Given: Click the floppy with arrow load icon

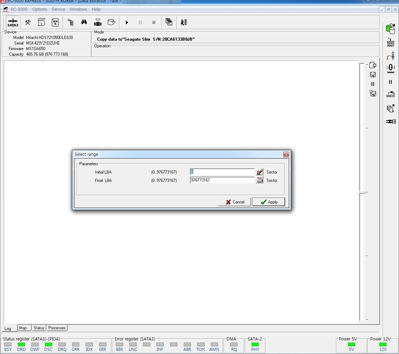Looking at the screenshot, I should pos(373,93).
